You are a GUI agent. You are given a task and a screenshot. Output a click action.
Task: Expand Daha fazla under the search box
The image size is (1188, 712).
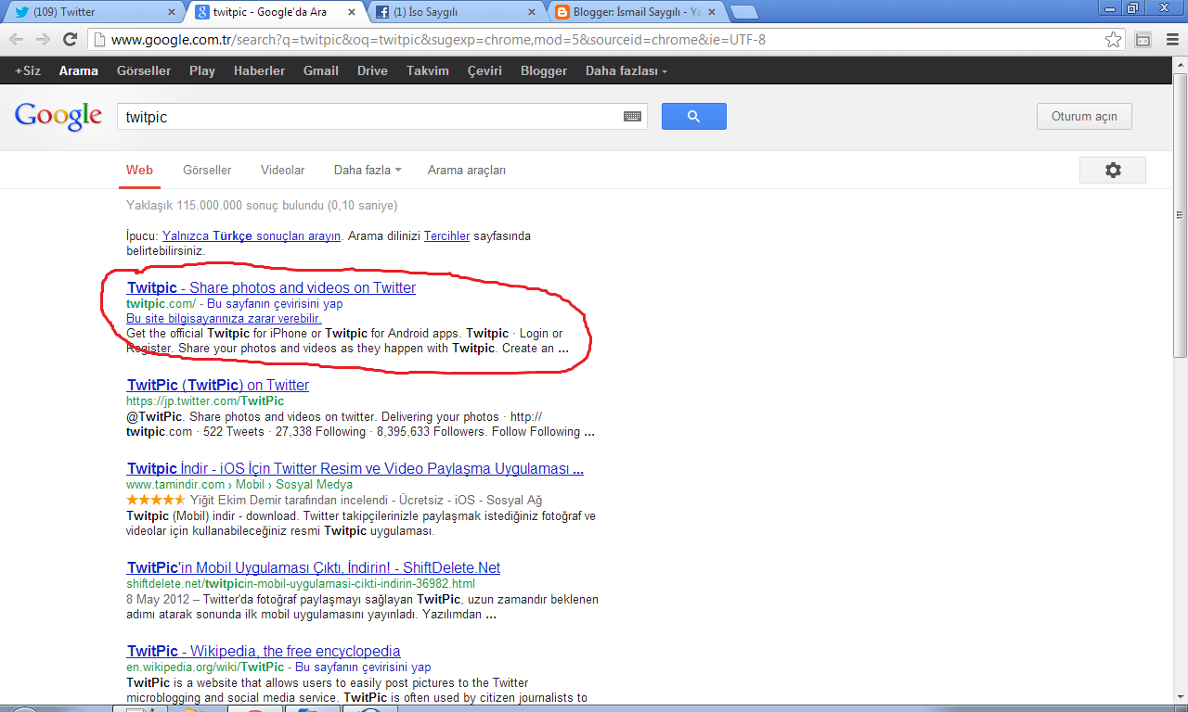click(x=368, y=170)
